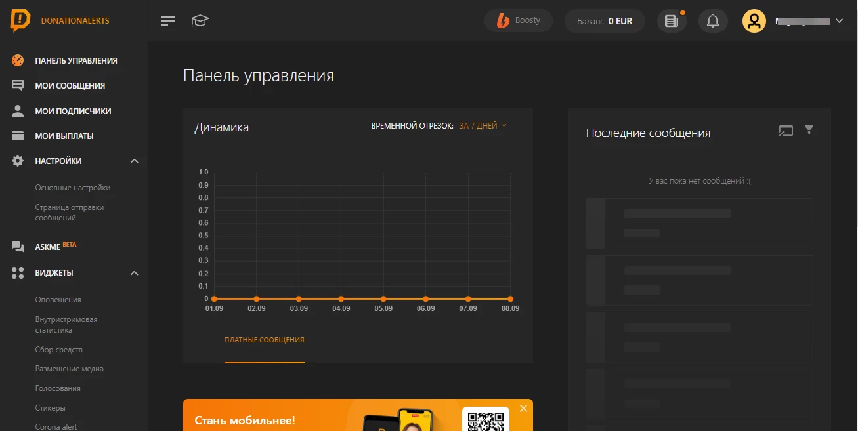
Task: Close the Стань мобильнее banner
Action: [x=523, y=408]
